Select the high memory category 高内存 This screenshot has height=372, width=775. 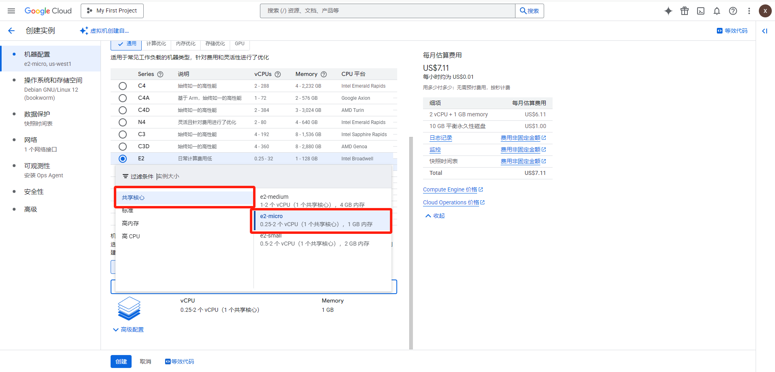184,223
